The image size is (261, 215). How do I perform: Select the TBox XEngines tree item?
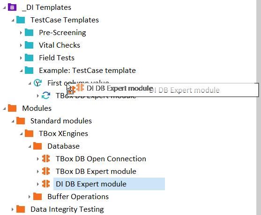click(x=63, y=134)
